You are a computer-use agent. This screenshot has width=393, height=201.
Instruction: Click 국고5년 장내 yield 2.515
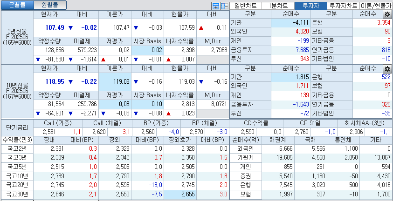(57, 167)
